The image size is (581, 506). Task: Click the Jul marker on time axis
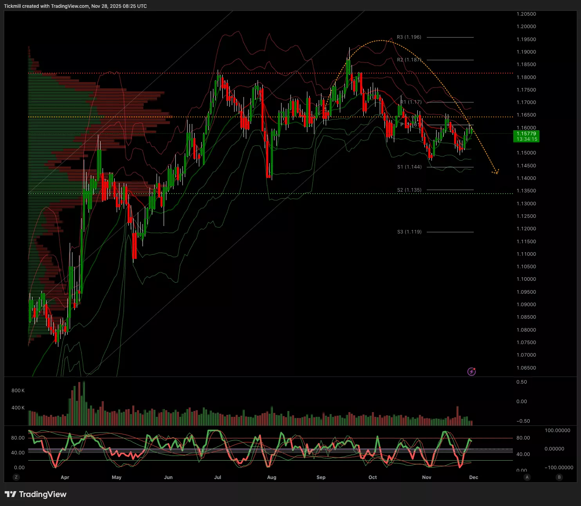point(218,477)
